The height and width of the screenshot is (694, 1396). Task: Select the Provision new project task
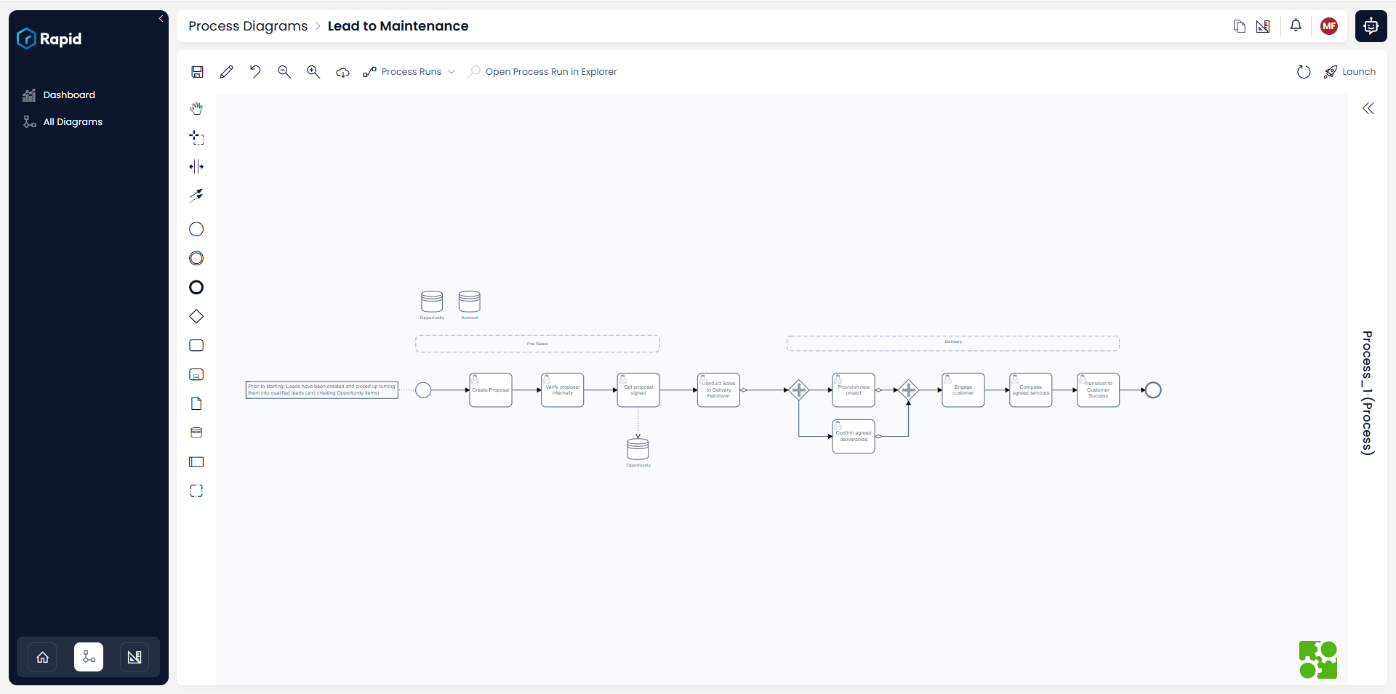pos(854,390)
